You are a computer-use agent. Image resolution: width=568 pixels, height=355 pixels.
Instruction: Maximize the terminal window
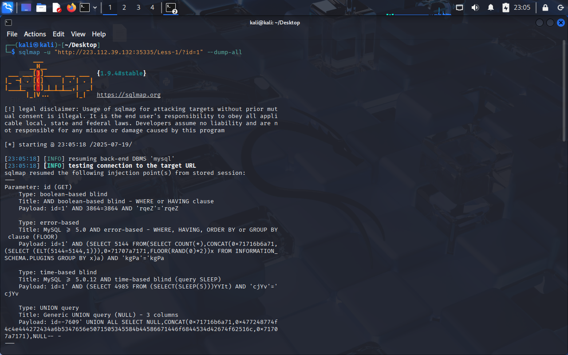click(550, 23)
